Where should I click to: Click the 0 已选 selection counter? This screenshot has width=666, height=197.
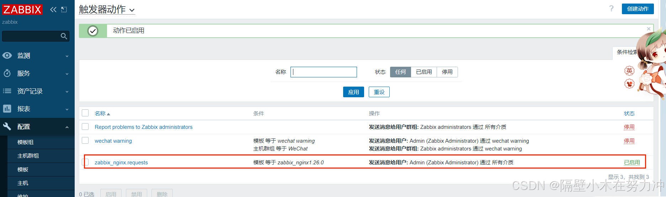tap(87, 194)
